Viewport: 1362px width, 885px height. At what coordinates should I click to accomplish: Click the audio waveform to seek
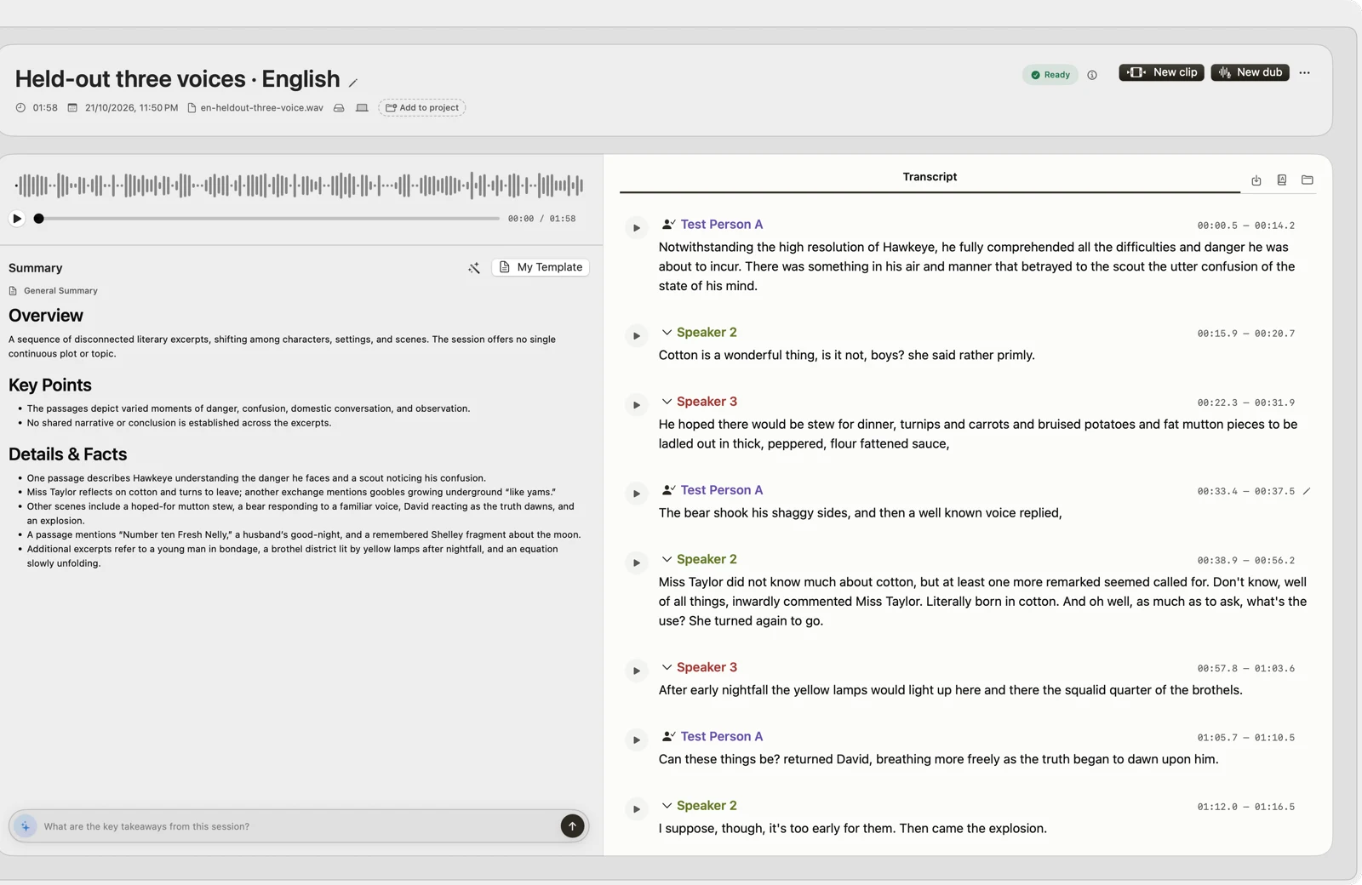[299, 185]
